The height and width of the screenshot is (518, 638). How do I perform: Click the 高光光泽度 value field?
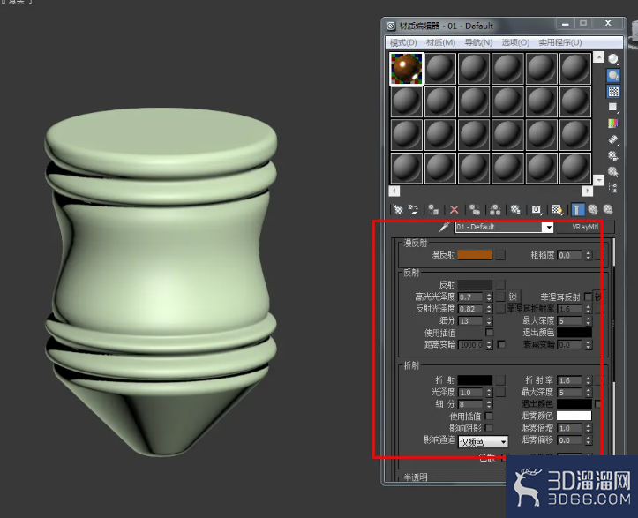click(x=471, y=297)
